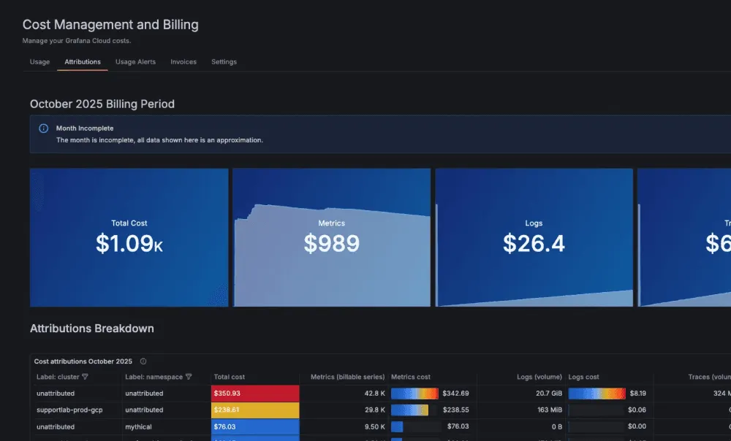Click the Logs $26.4 panel chart
This screenshot has width=731, height=441.
point(534,237)
